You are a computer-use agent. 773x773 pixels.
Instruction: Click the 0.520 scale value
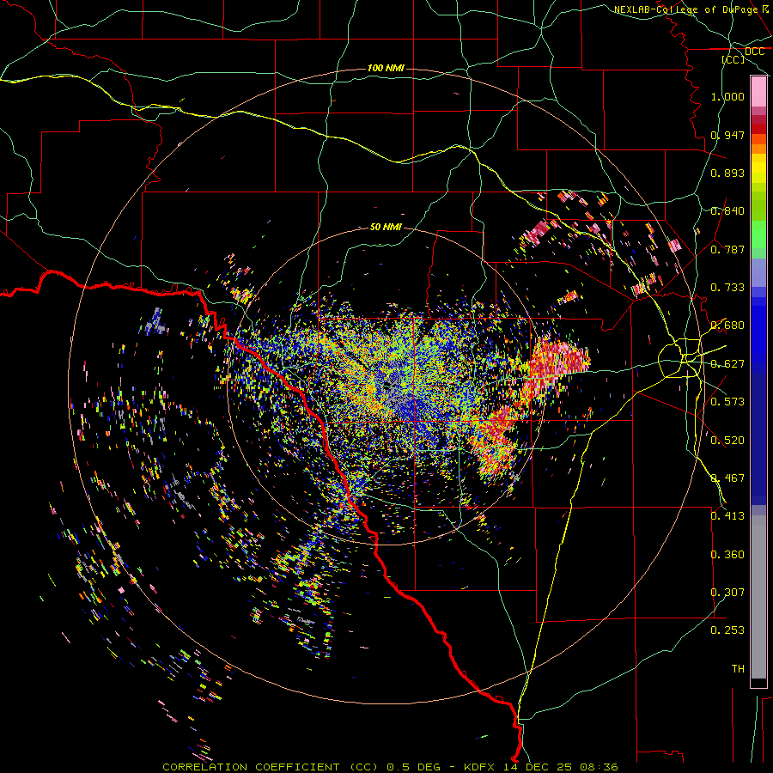(x=727, y=441)
